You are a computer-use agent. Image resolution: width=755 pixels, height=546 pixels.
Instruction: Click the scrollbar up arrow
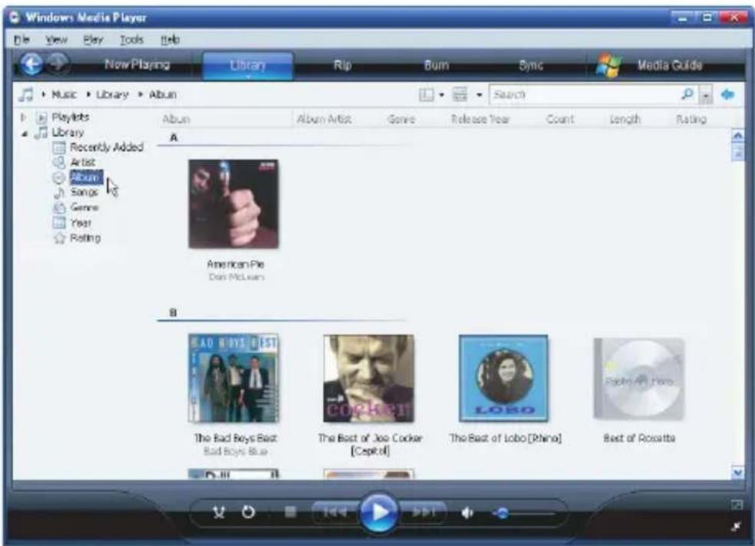(x=737, y=136)
